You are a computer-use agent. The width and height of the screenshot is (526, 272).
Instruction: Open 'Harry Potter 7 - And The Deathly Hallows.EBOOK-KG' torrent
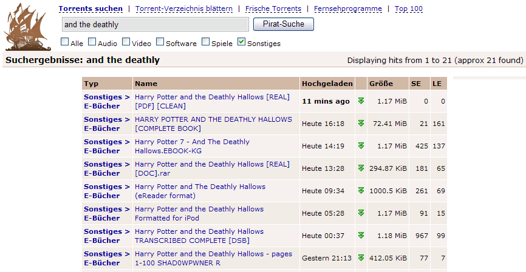192,146
